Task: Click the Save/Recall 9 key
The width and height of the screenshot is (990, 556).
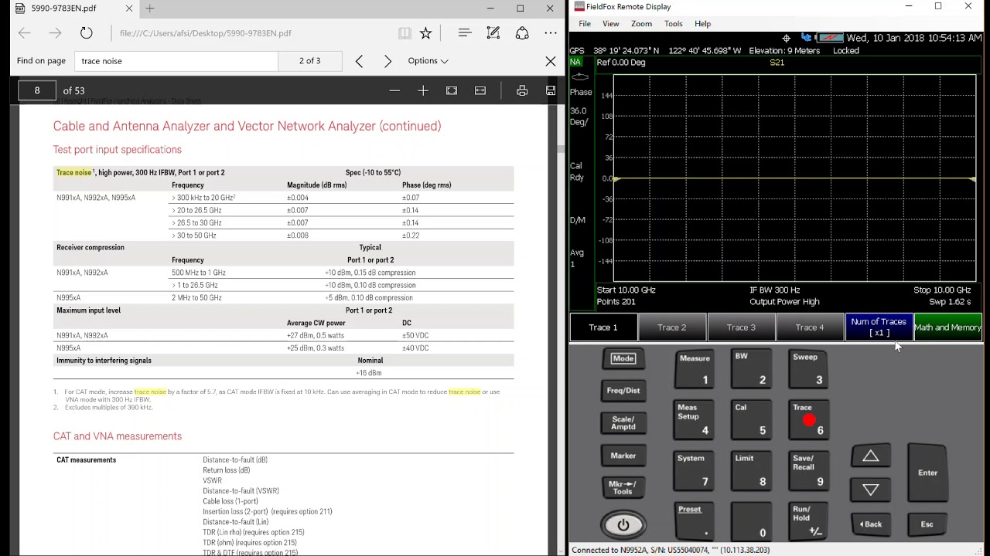Action: (808, 471)
